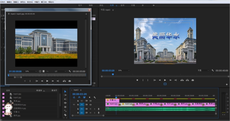Open program panel topic3 menu

113,10
